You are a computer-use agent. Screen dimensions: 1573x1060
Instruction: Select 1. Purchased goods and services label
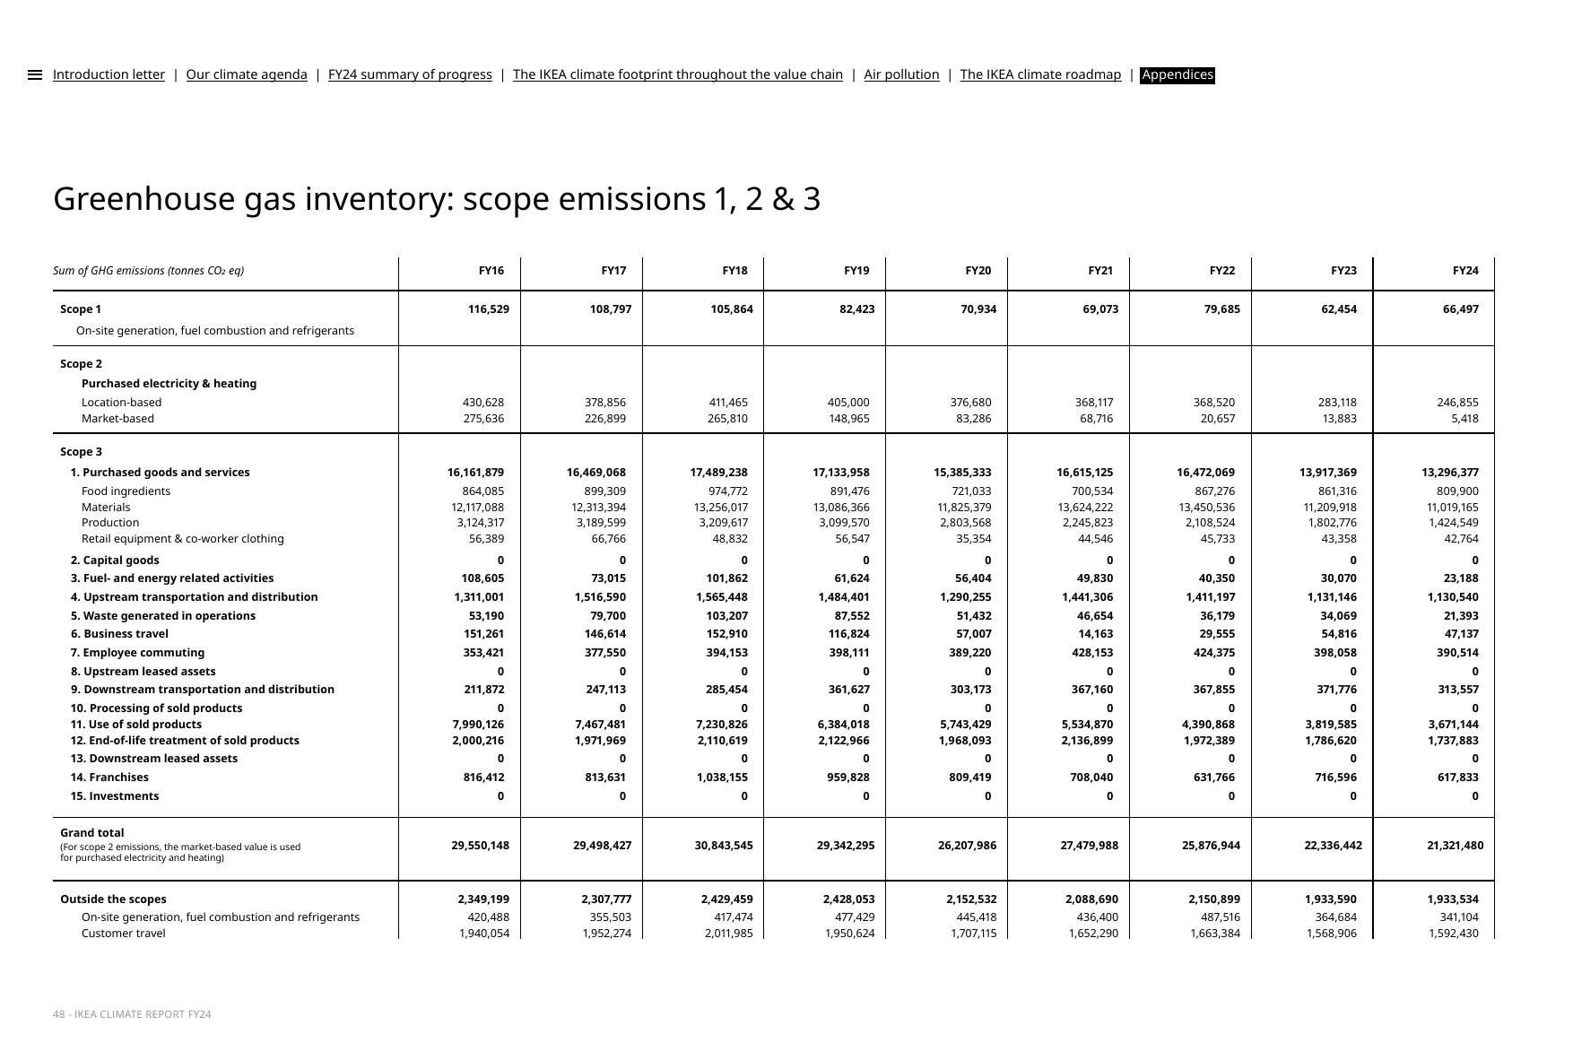tap(161, 473)
